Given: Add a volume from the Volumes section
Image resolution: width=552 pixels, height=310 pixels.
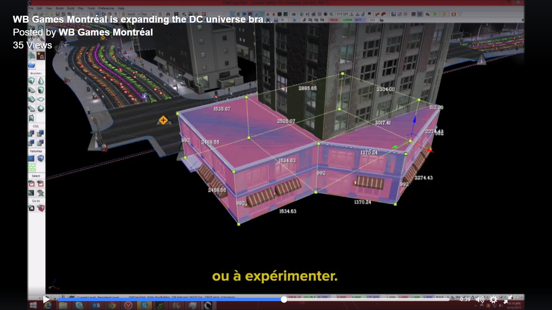Looking at the screenshot, I should (x=32, y=158).
